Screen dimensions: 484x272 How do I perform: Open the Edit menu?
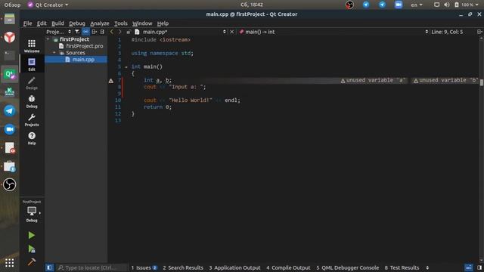click(x=42, y=23)
